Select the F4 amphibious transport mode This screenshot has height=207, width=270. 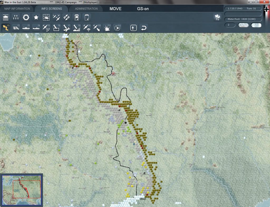pyautogui.click(x=36, y=28)
